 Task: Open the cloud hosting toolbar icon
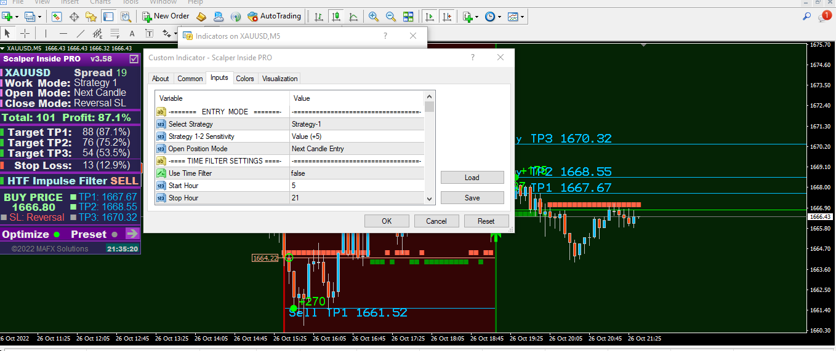pyautogui.click(x=218, y=17)
